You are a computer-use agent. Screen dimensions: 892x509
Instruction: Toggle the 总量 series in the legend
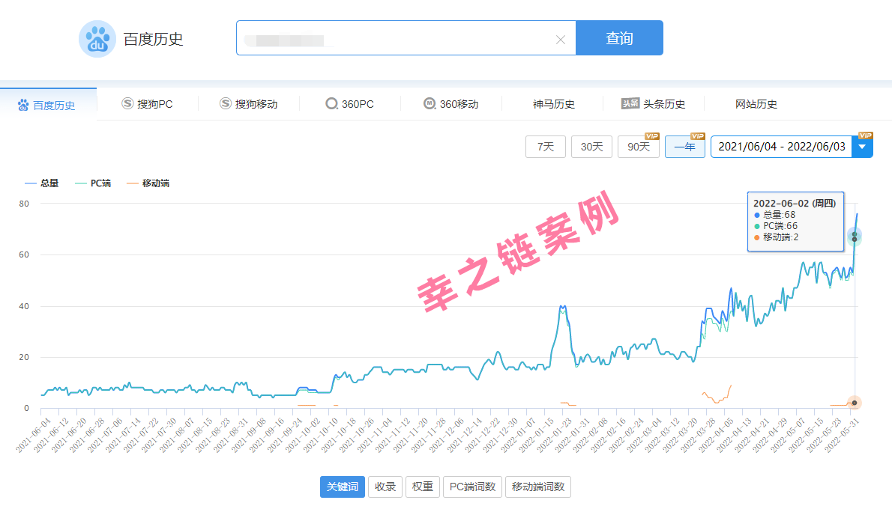[x=41, y=183]
